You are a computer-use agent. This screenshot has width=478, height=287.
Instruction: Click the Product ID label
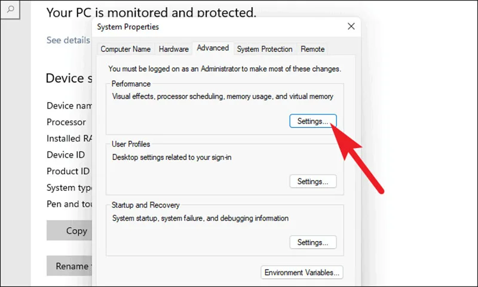pyautogui.click(x=68, y=171)
